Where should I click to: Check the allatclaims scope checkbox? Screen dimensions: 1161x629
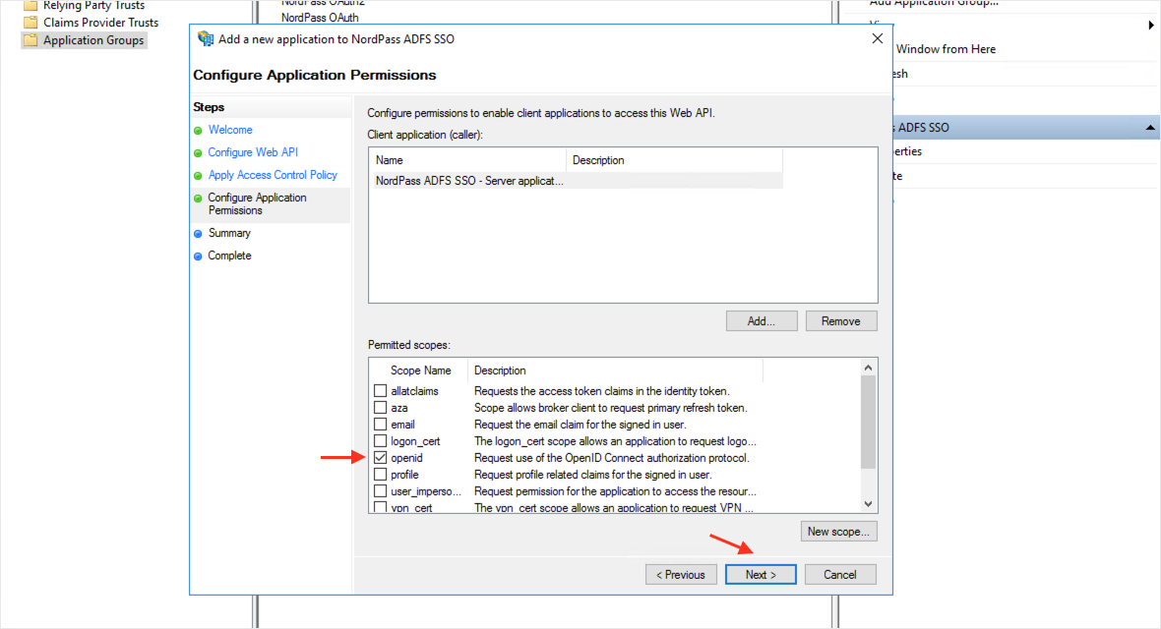pos(380,391)
